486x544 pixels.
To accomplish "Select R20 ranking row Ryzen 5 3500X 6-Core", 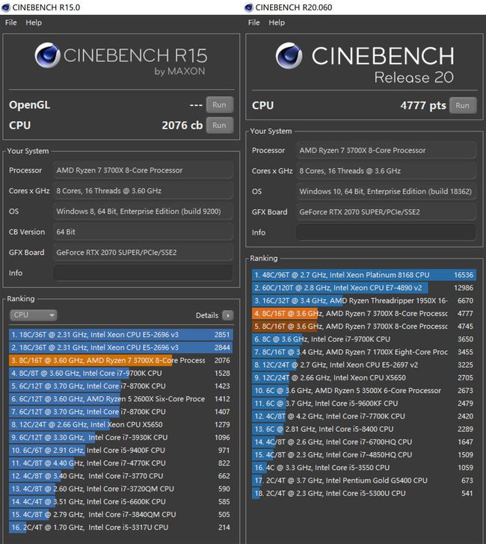I will [364, 391].
